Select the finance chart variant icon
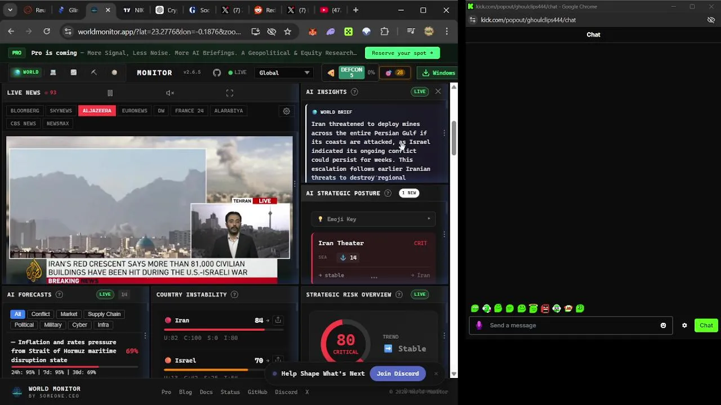 [73, 73]
